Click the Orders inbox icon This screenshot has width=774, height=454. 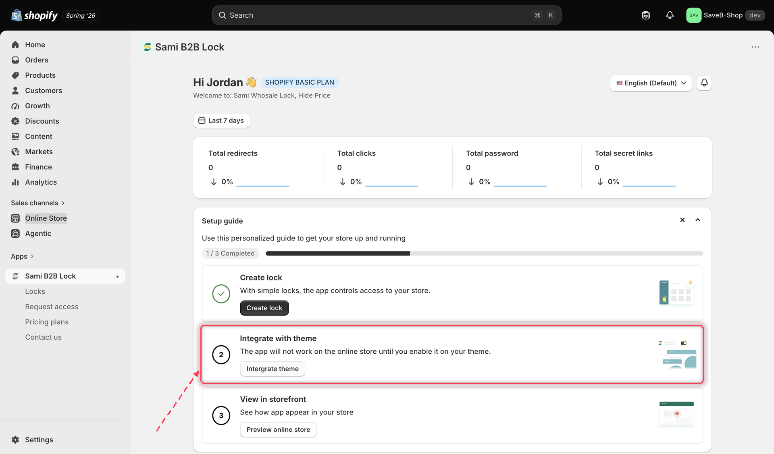pos(15,60)
